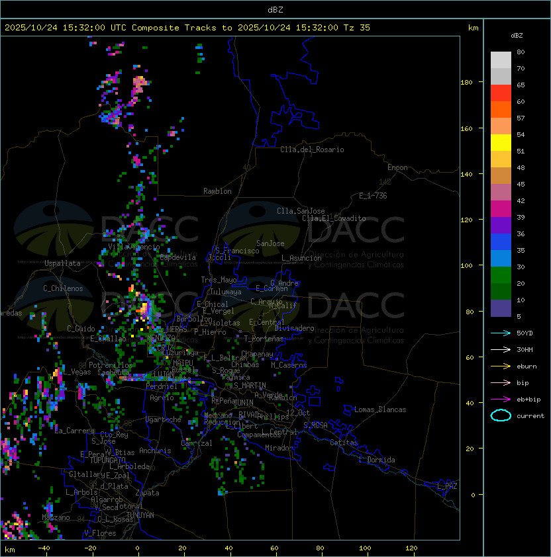Screen dimensions: 551x557
Task: Click the 'L_Vegas' map label
Action: click(x=77, y=372)
